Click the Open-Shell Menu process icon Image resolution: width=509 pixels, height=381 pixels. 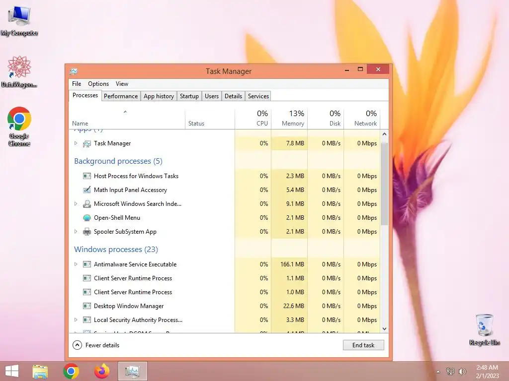click(x=86, y=218)
